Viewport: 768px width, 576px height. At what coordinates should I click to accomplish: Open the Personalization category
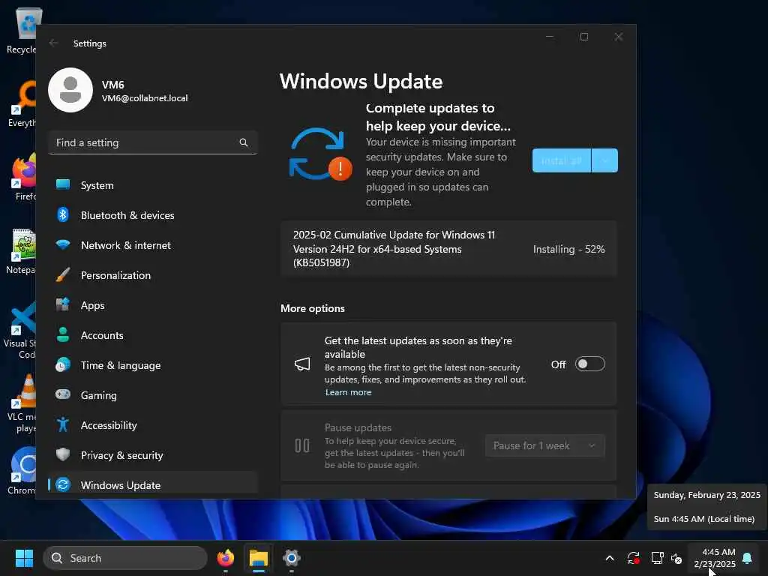(x=153, y=275)
